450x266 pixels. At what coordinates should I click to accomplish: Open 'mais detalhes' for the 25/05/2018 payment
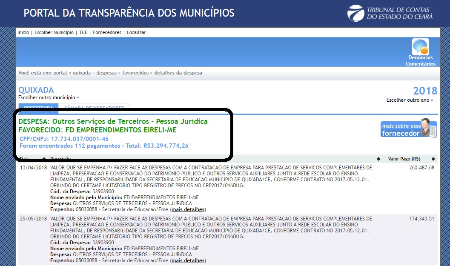tap(188, 260)
